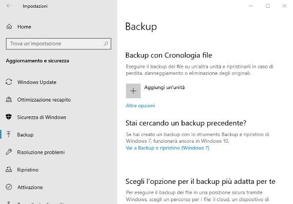Click the Attivazione checkmark circle icon
The image size is (293, 204).
coord(9,187)
